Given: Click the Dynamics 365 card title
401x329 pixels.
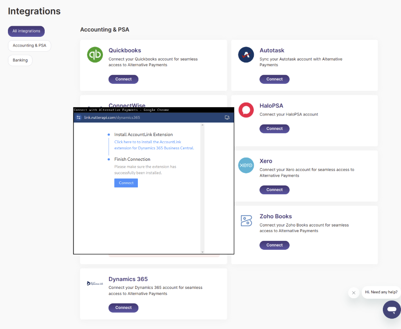Looking at the screenshot, I should pyautogui.click(x=128, y=279).
